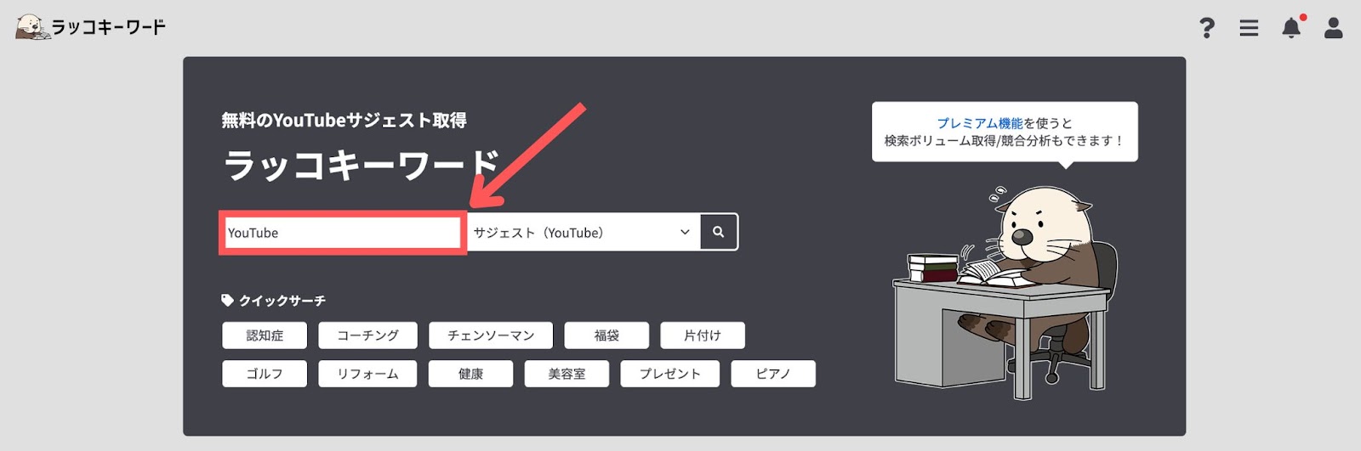This screenshot has height=451, width=1361.
Task: Open the user account icon
Action: (x=1334, y=28)
